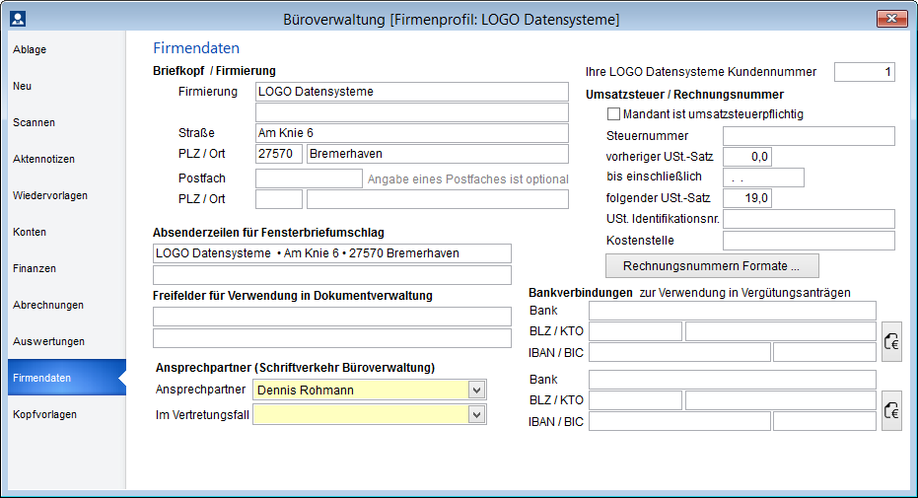Edit the Straße field Am Knie 6
The image size is (918, 498).
click(x=411, y=133)
